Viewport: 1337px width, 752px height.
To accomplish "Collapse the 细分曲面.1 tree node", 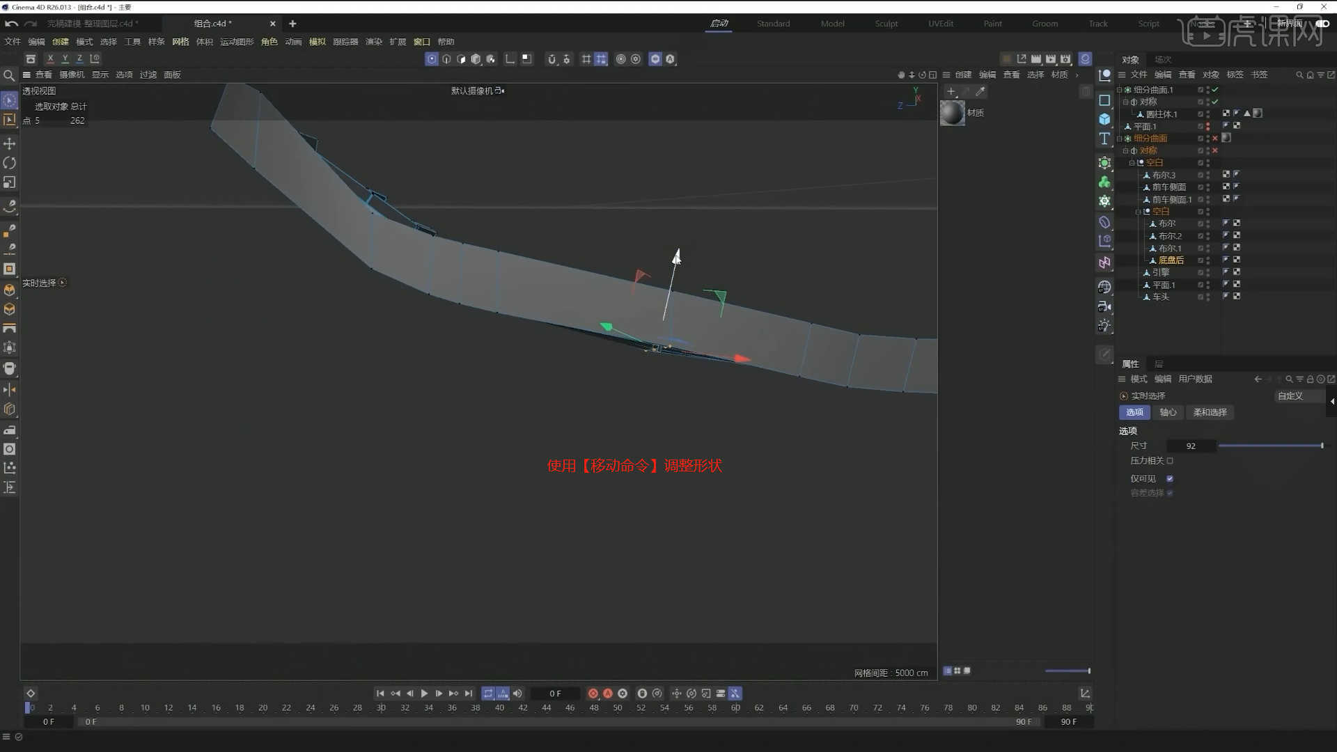I will [x=1120, y=90].
